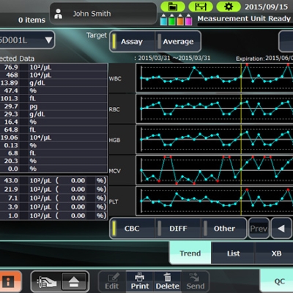The image size is (293, 293).
Task: Click the orange information icon button
Action: pos(10,281)
